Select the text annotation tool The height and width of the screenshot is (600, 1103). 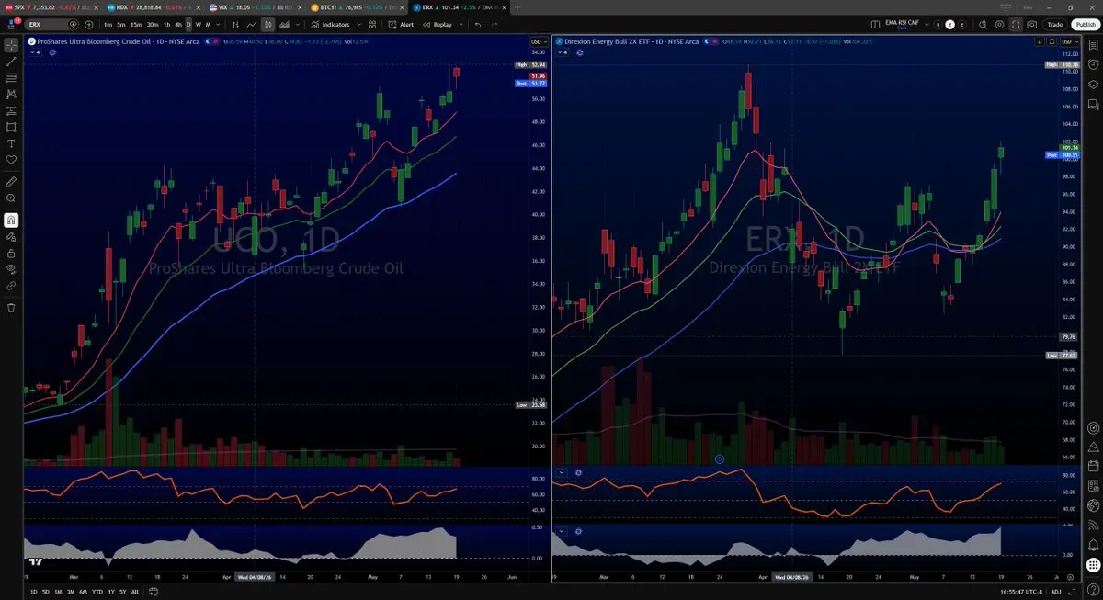(x=11, y=143)
